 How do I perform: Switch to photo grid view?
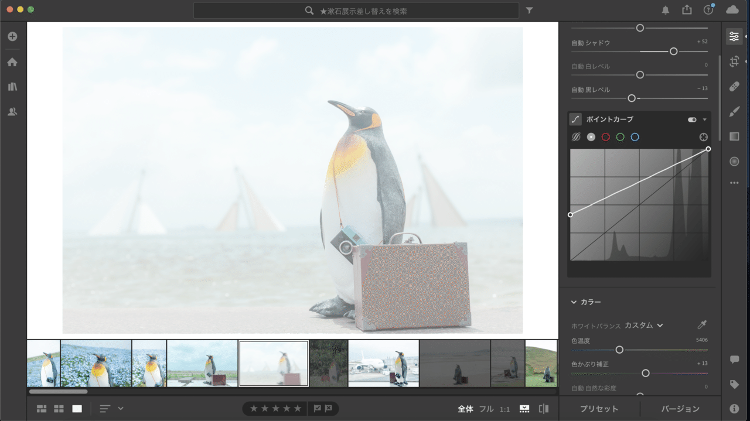coord(42,409)
